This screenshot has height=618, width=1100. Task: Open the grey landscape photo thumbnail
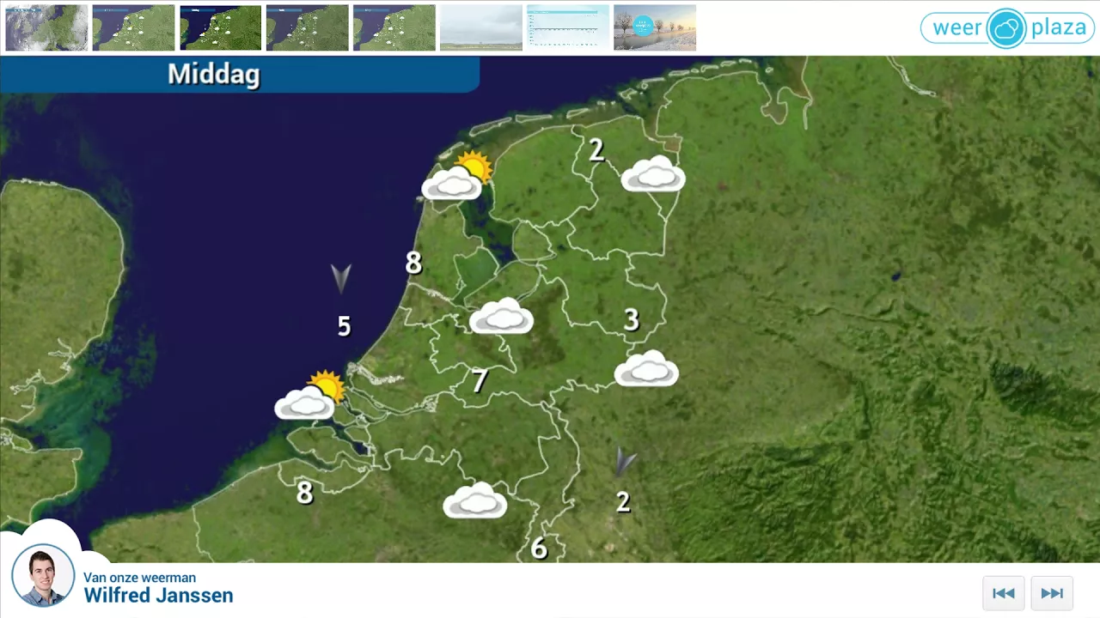coord(481,27)
